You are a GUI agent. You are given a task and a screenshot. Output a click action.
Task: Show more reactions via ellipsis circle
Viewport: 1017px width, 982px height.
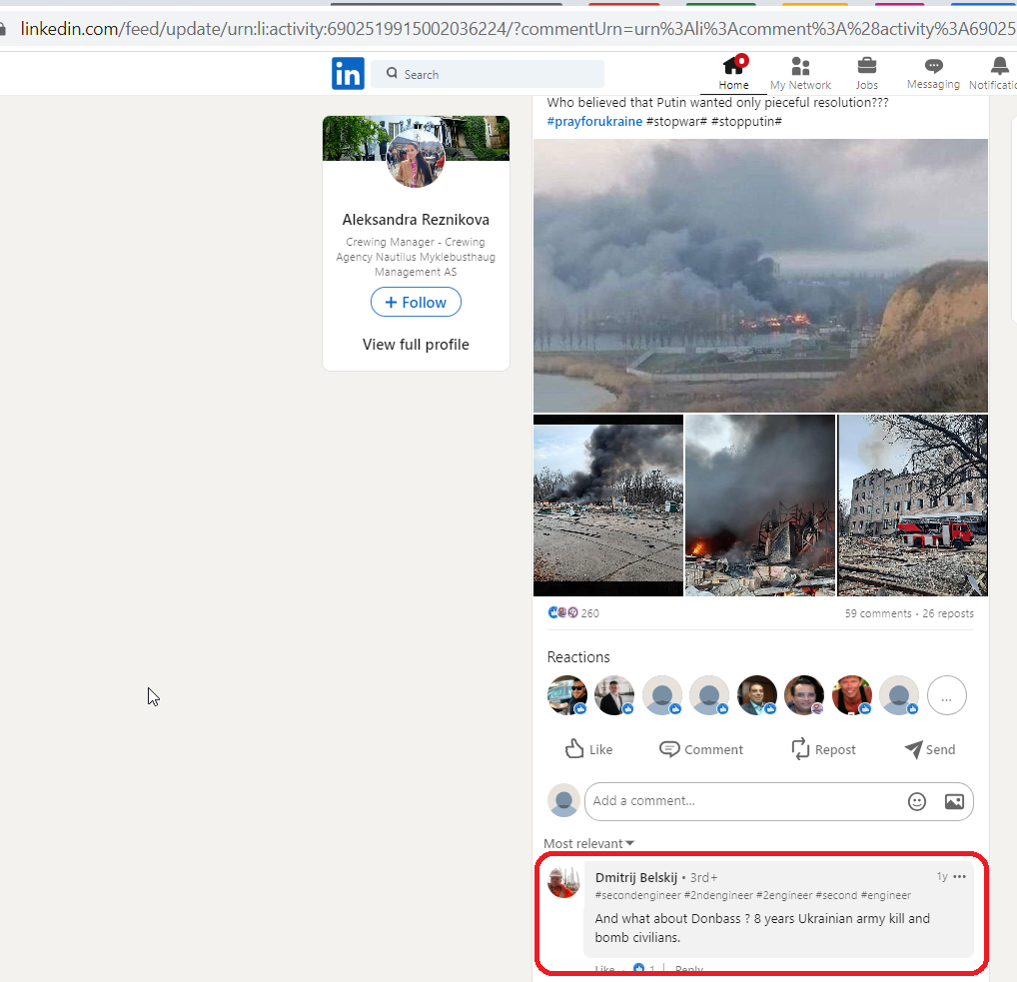coord(947,695)
